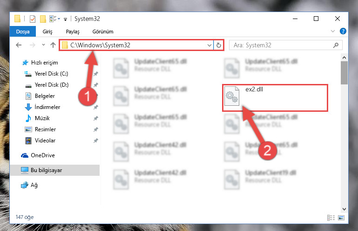358x231 pixels.
Task: Click the Ara: System32 search field
Action: pos(282,45)
